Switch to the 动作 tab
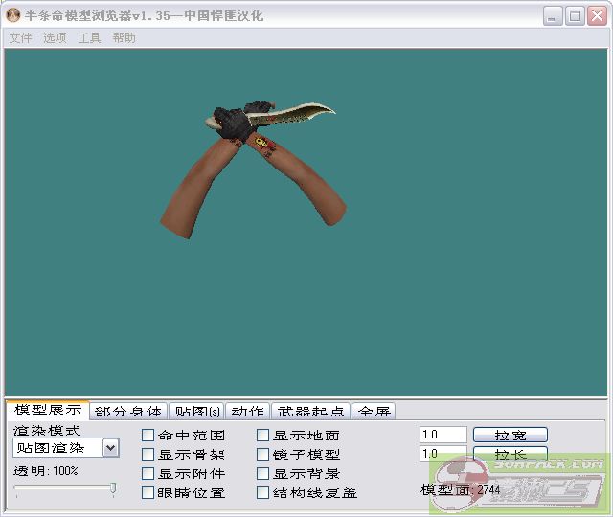 tap(247, 412)
